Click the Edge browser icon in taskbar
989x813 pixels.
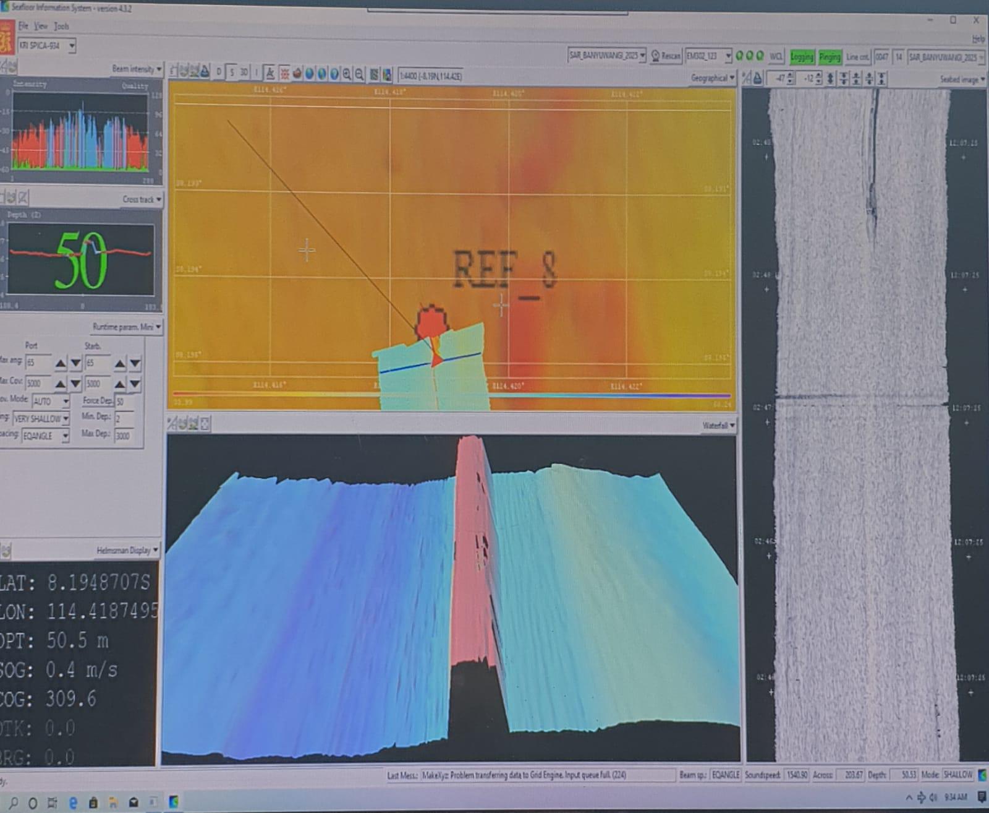click(73, 803)
